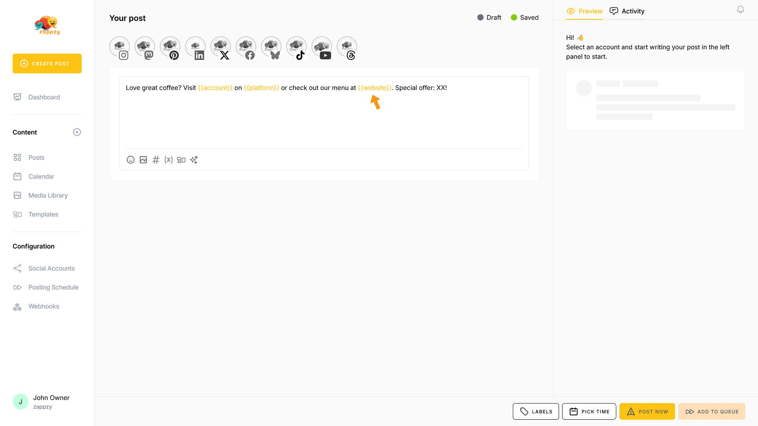The height and width of the screenshot is (426, 758).
Task: Switch to the Activity tab
Action: click(627, 11)
